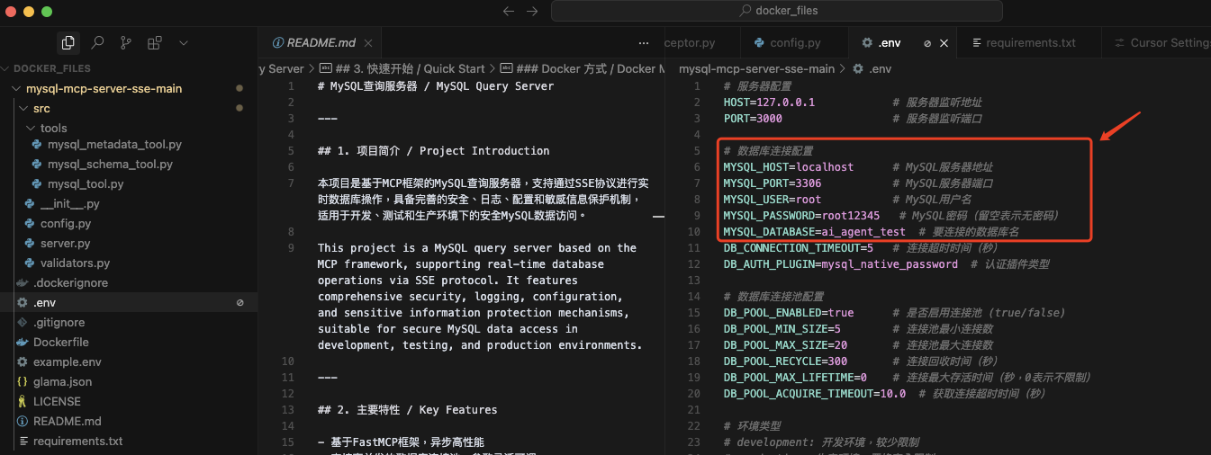Click heading '## 2. 主要特性 / Key Features'
This screenshot has height=455, width=1211.
tap(407, 410)
